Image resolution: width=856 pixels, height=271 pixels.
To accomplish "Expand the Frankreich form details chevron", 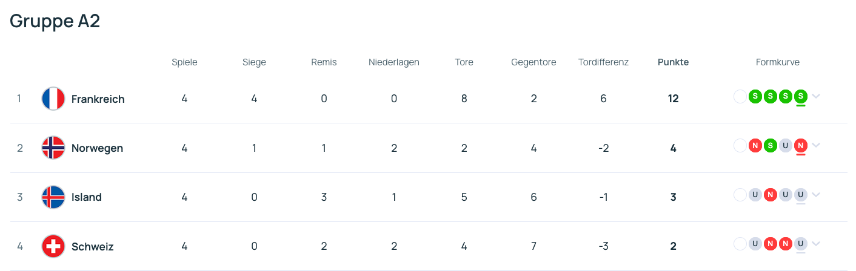I will (816, 96).
